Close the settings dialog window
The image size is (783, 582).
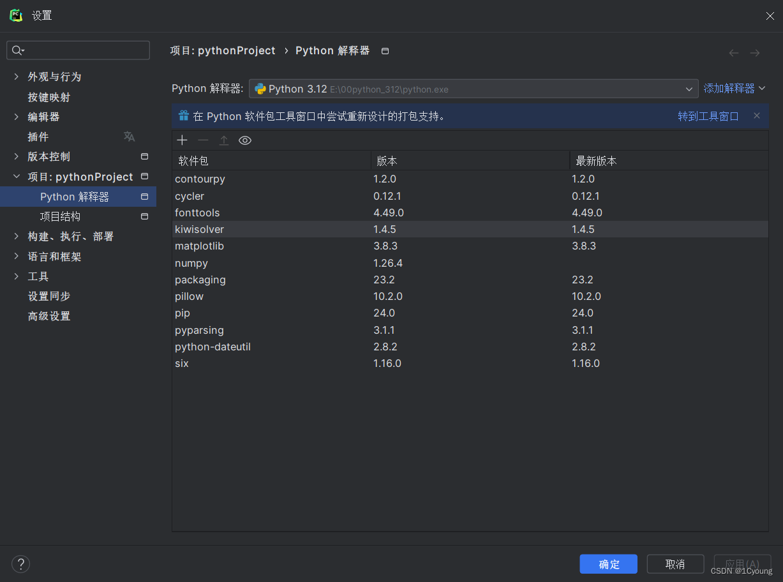(770, 16)
